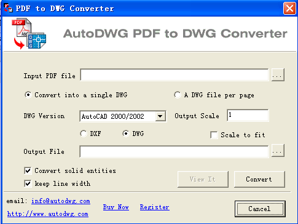Click the Cancel button
Screen dimensions: 298x224
[260, 209]
